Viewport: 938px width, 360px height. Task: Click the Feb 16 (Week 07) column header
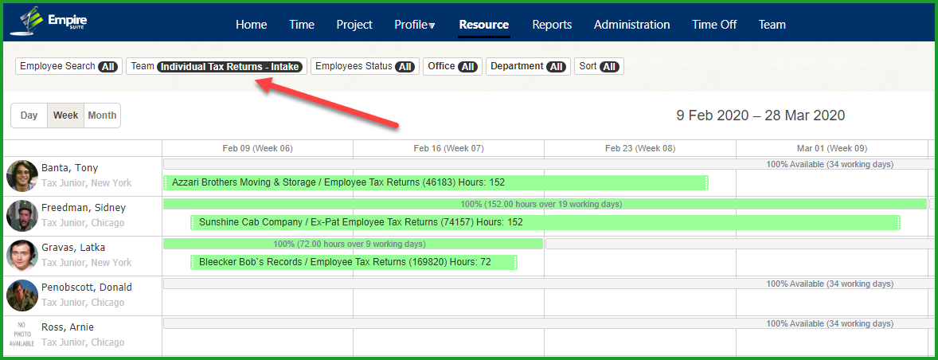click(x=448, y=148)
